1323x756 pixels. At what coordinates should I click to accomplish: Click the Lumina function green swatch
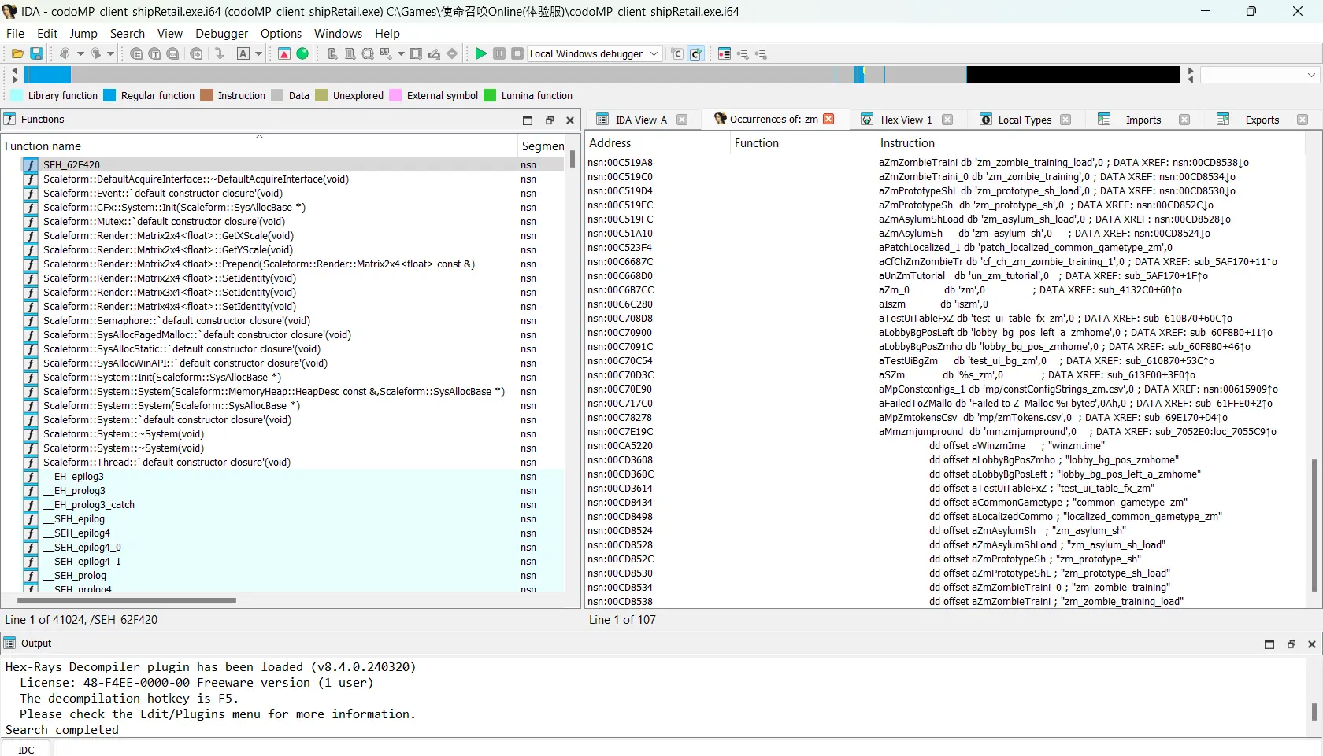point(490,95)
